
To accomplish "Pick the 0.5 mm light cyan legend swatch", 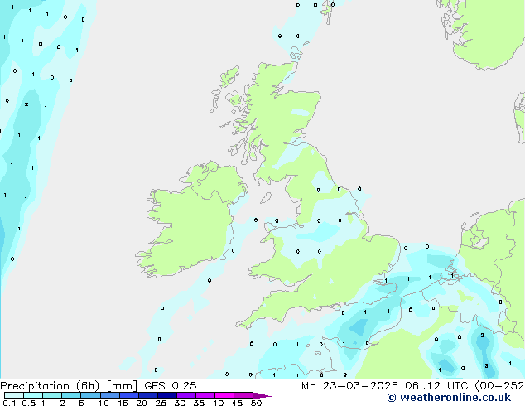I will pyautogui.click(x=33, y=395).
